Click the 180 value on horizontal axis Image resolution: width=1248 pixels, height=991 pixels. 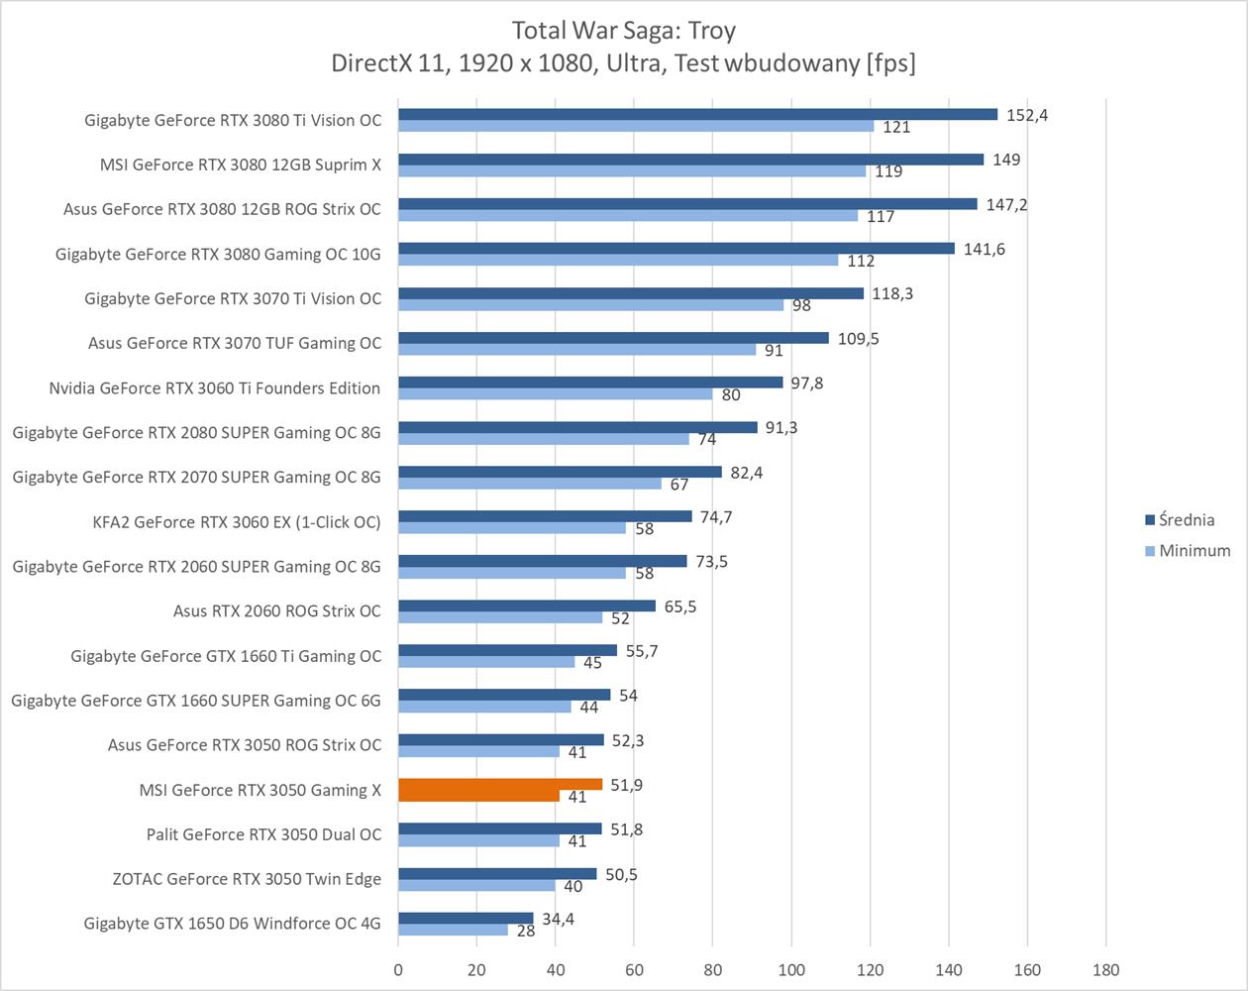(x=1105, y=970)
